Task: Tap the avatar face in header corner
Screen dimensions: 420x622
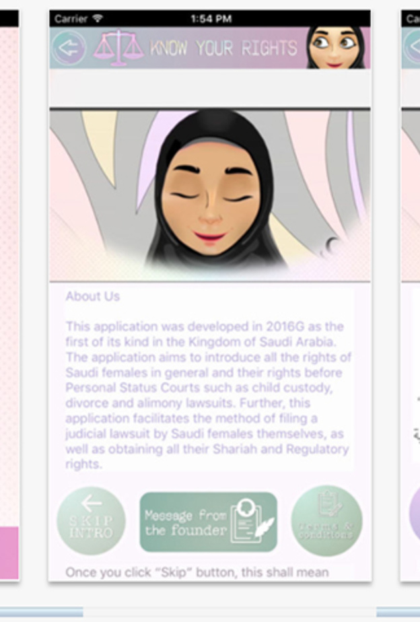Action: click(x=335, y=47)
